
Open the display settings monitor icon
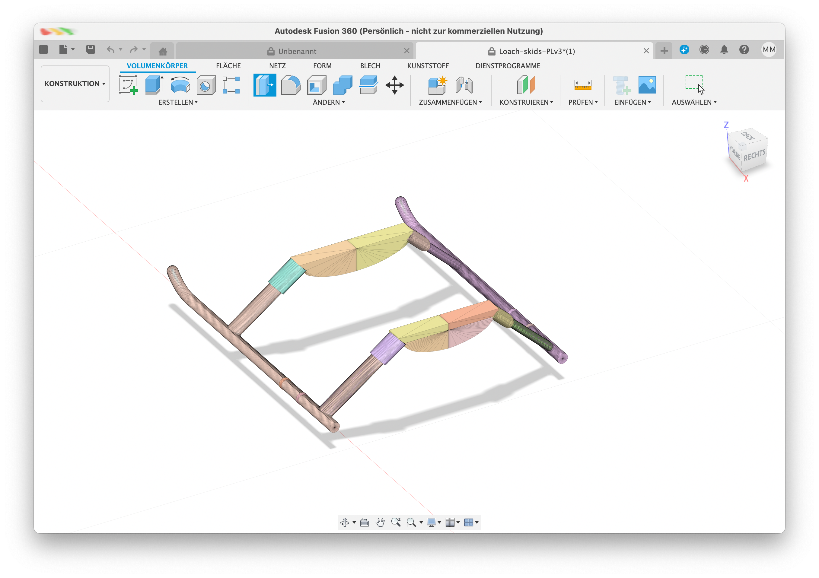pyautogui.click(x=432, y=522)
